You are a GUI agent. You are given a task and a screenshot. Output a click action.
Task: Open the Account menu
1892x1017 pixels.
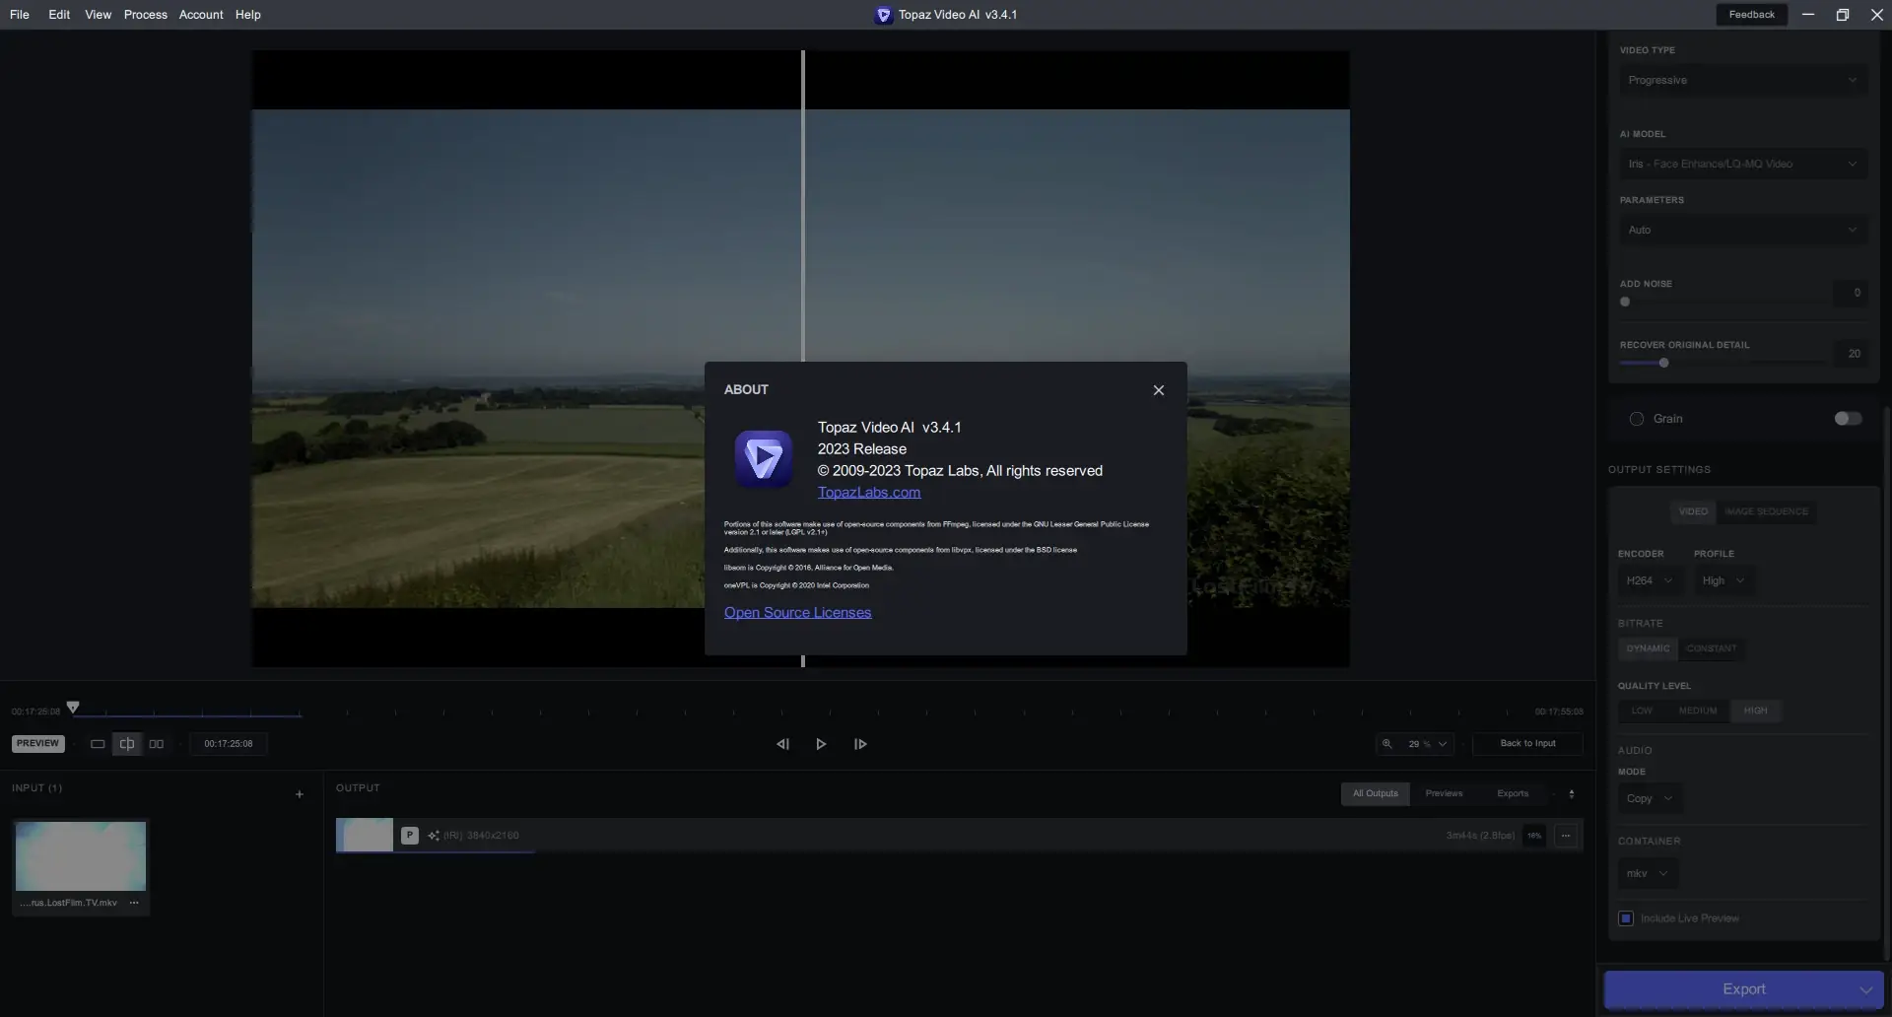201,15
